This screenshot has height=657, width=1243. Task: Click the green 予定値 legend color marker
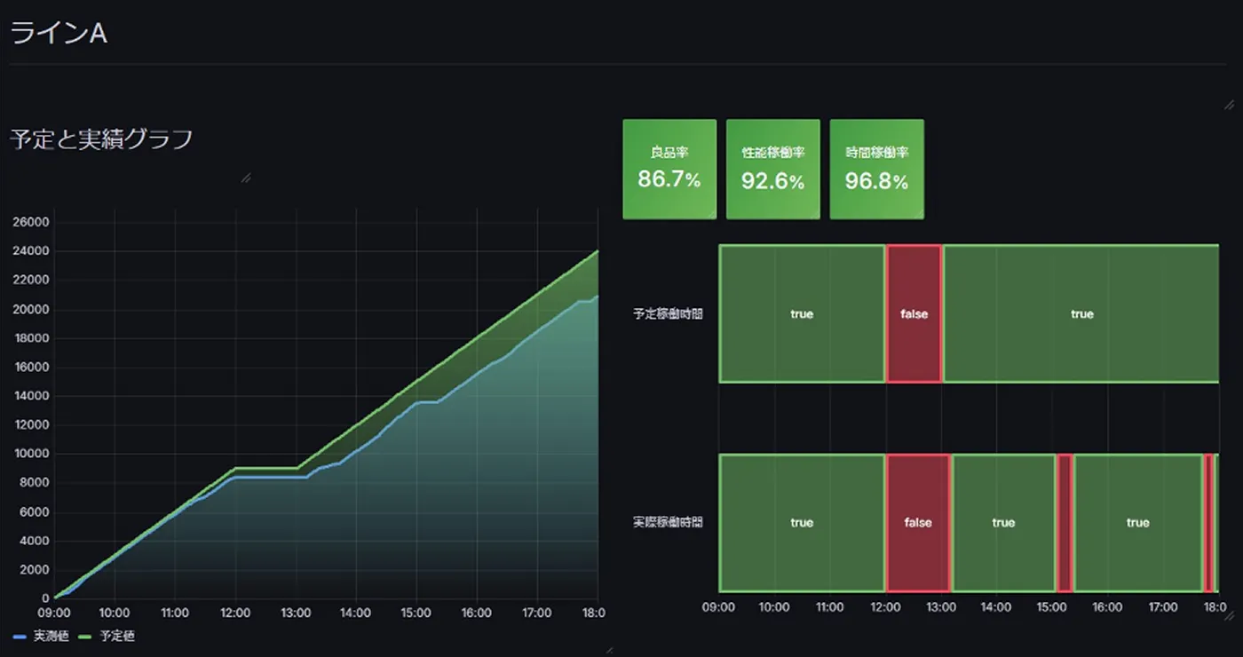[86, 637]
